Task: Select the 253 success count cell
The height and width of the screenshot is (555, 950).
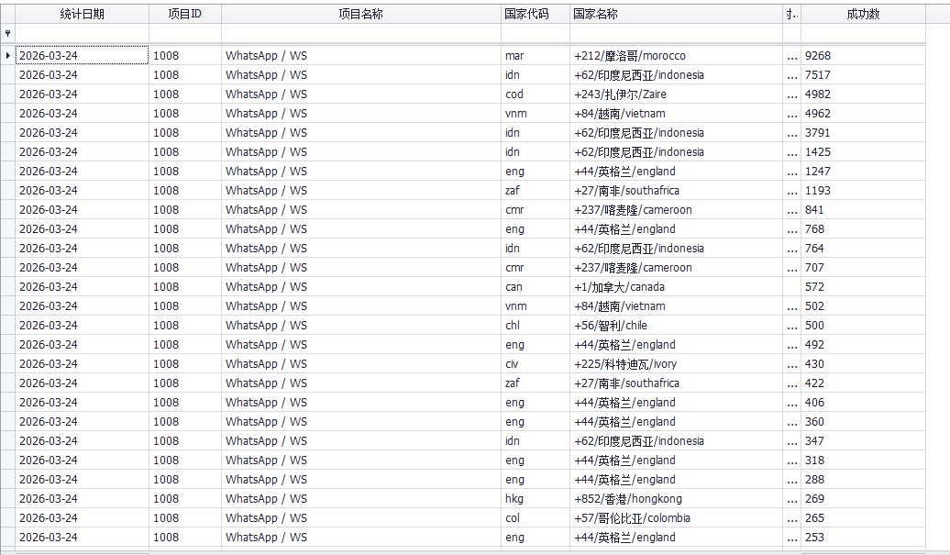Action: (863, 537)
